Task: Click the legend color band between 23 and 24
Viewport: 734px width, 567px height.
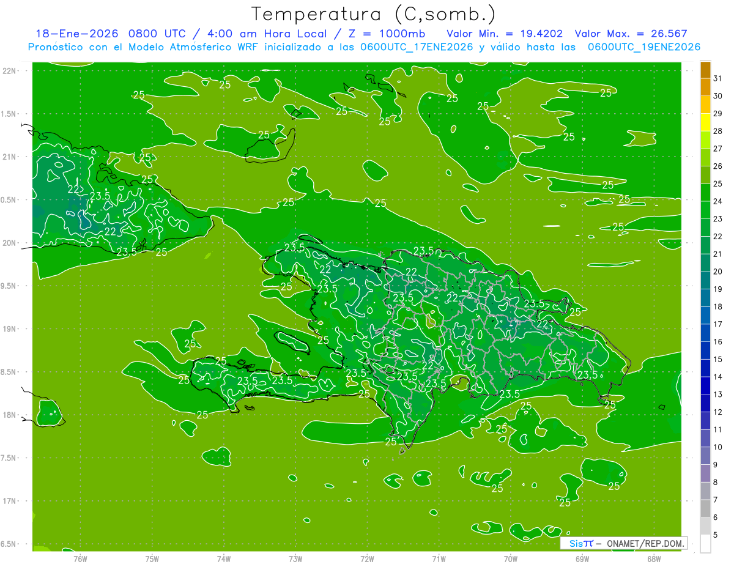Action: [705, 210]
